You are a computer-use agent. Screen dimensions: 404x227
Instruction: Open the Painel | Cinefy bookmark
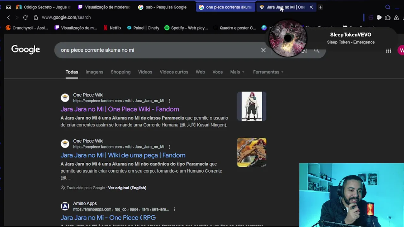pyautogui.click(x=143, y=28)
